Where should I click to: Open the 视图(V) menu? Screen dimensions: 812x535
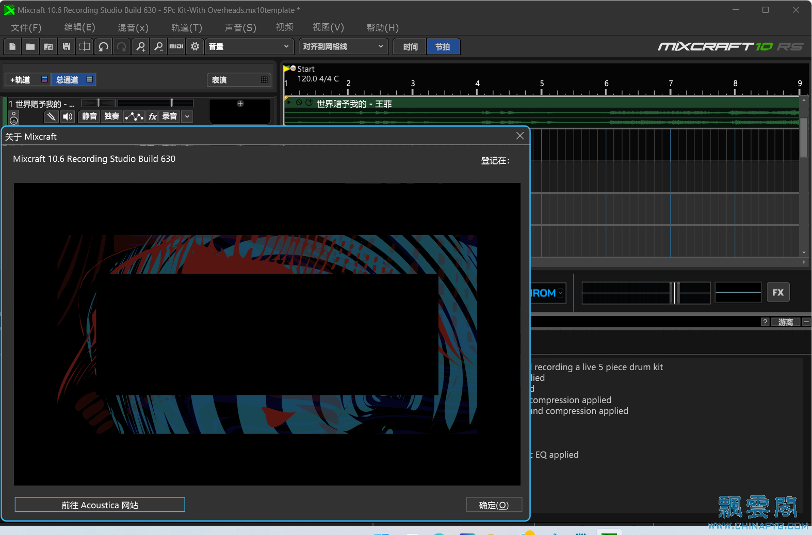pos(328,27)
